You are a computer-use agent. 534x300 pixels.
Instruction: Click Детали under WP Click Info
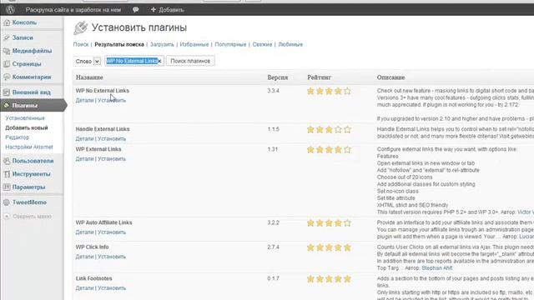click(x=84, y=257)
